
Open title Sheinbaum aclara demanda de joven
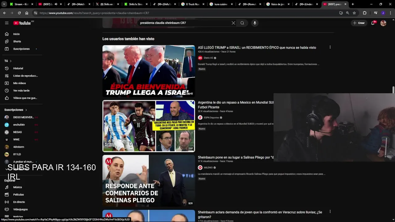pos(260,215)
